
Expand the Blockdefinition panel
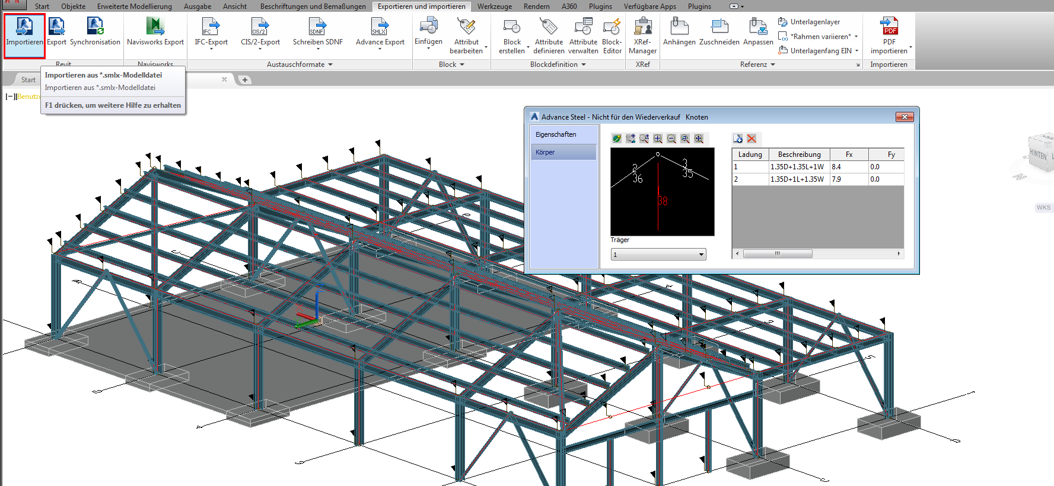click(x=558, y=65)
